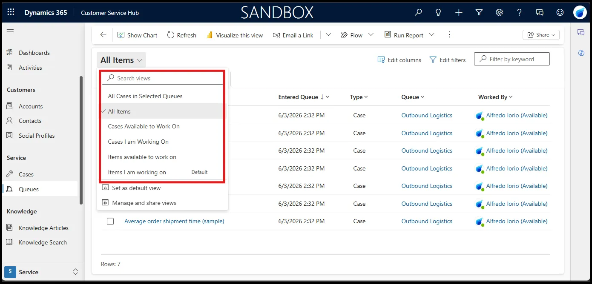
Task: Tick the Average order shipment time checkbox
Action: (110, 221)
